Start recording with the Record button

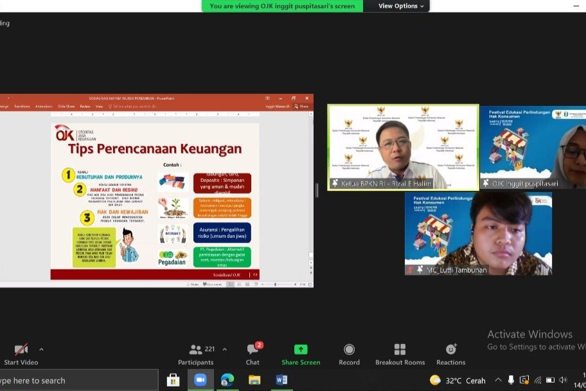(x=349, y=354)
